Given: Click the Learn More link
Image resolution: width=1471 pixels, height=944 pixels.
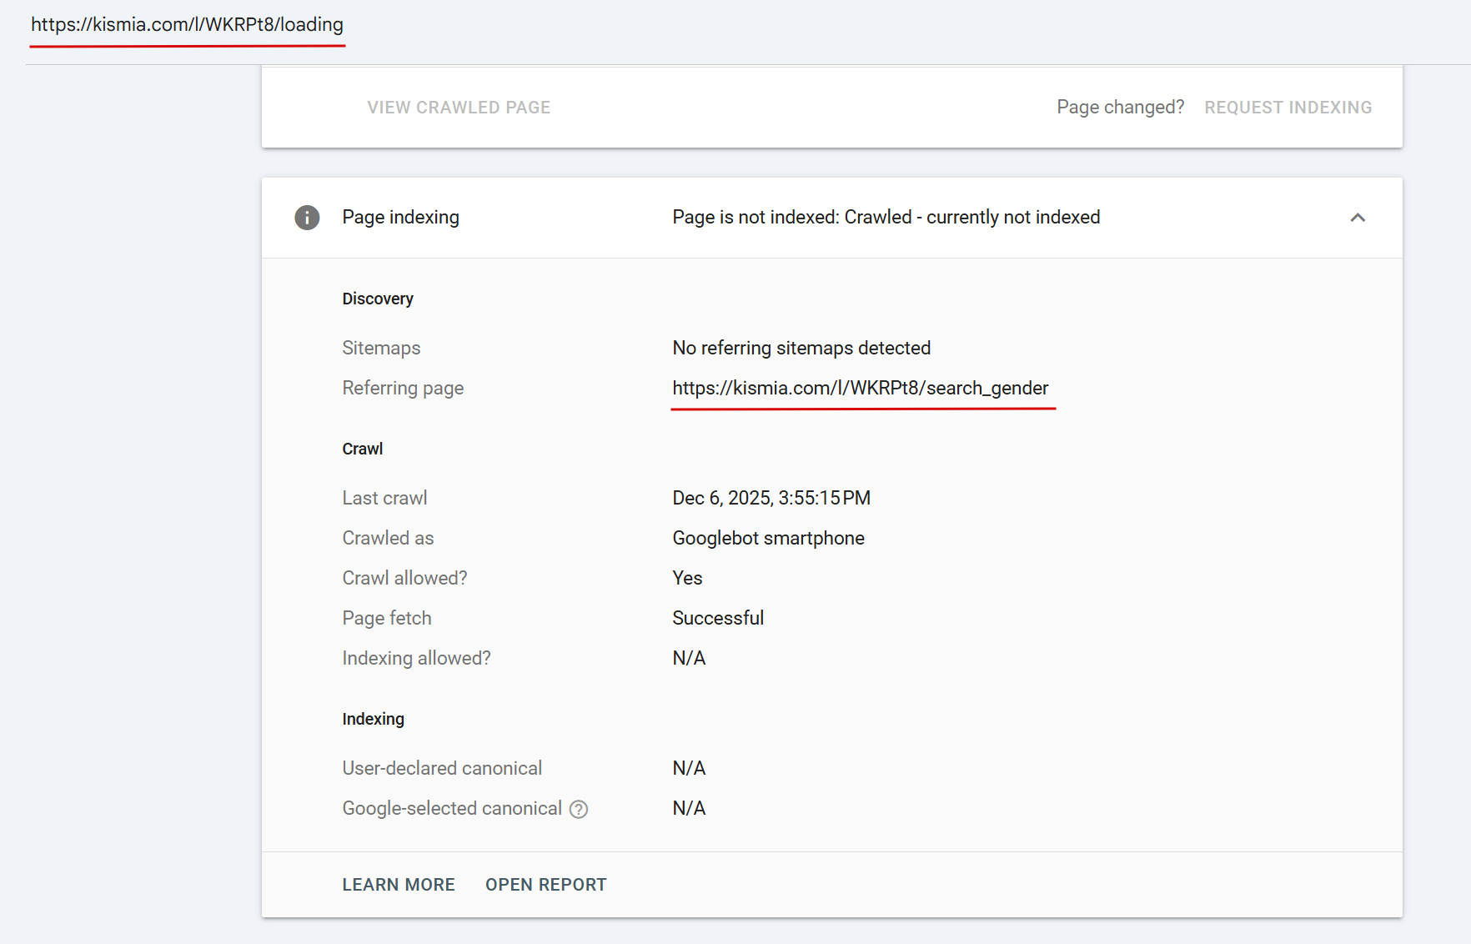Looking at the screenshot, I should pos(399,885).
